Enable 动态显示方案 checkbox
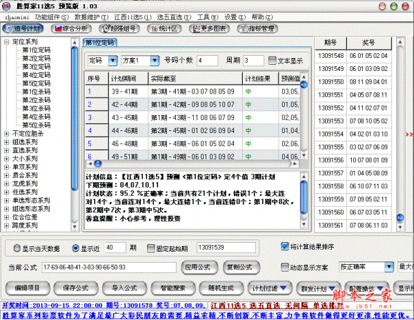 [x=284, y=267]
